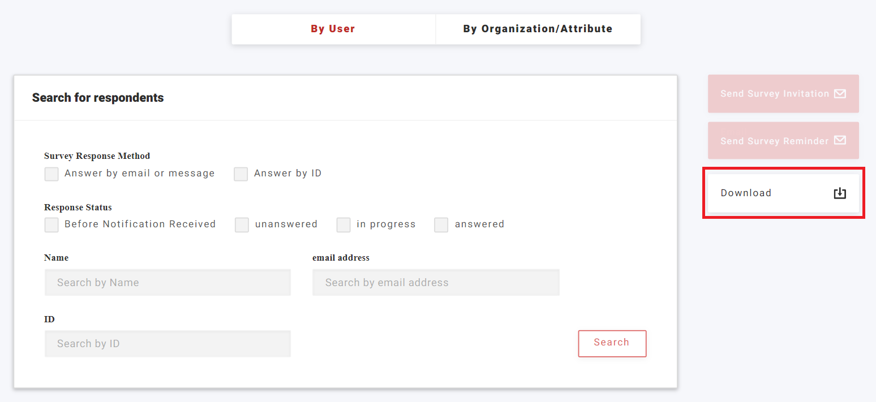Click into the Search by email address field

coord(436,283)
